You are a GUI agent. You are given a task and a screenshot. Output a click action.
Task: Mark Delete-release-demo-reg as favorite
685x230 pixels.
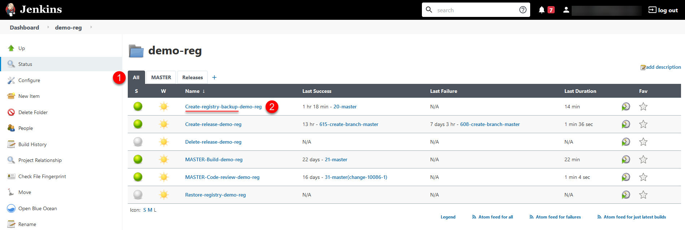coord(643,142)
